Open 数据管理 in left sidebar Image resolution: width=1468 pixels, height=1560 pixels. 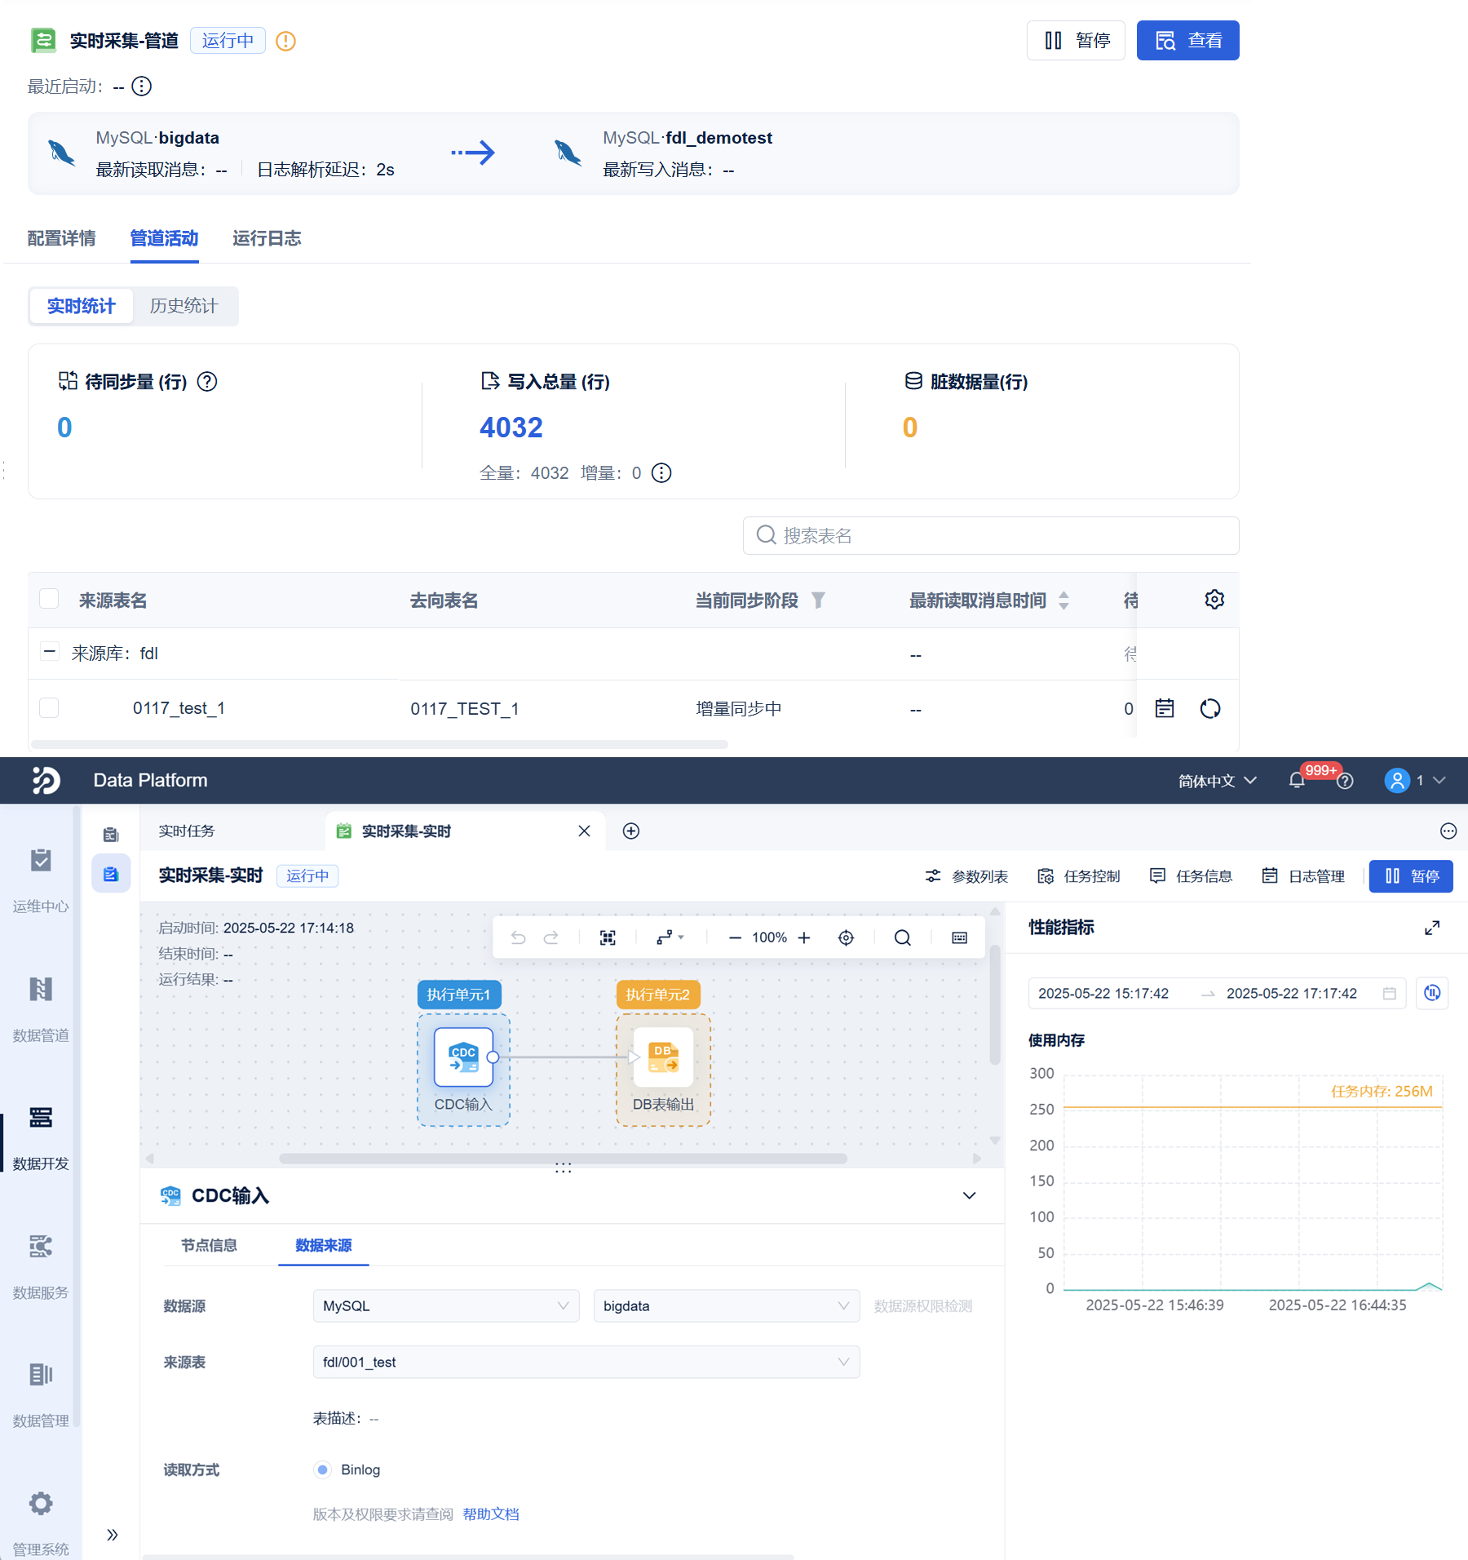[41, 1394]
